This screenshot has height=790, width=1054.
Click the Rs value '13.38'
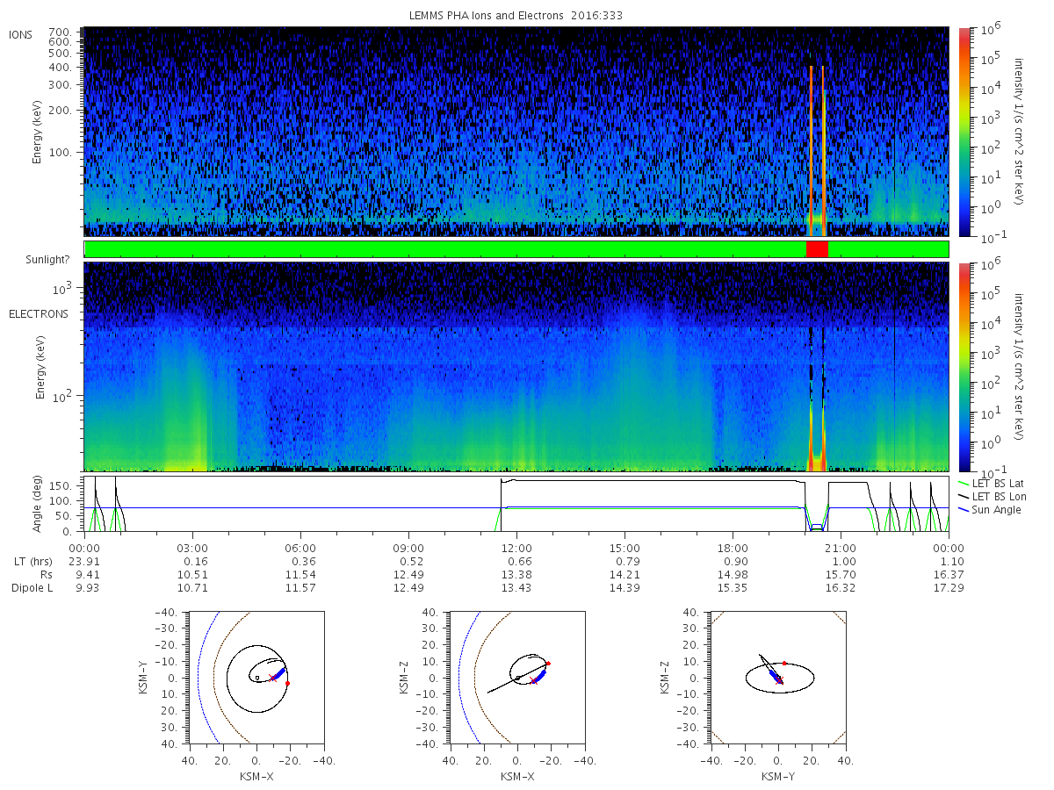point(516,574)
